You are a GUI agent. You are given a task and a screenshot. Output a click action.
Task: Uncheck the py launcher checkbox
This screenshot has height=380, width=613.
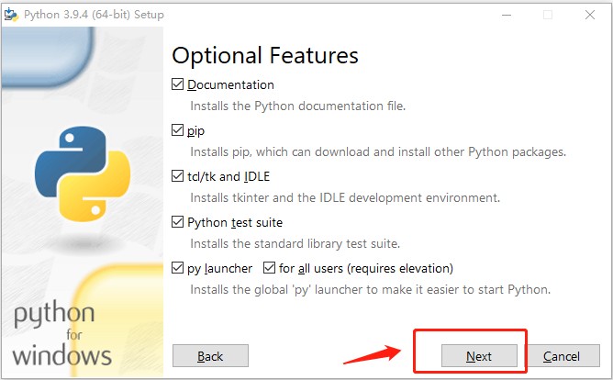point(177,268)
